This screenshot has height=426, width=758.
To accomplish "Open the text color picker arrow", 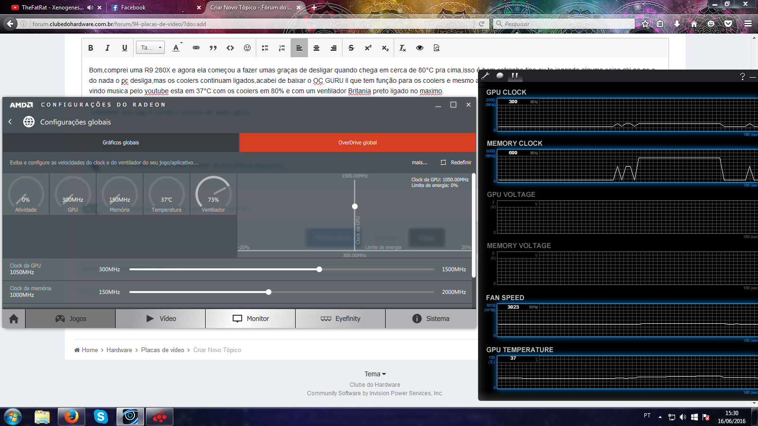I will [181, 43].
